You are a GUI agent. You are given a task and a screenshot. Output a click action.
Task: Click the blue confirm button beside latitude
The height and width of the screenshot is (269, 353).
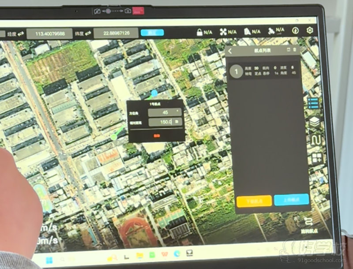coord(152,33)
